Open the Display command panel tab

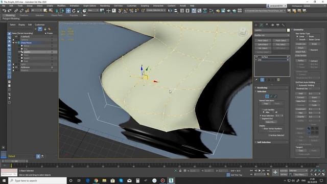tap(278, 25)
